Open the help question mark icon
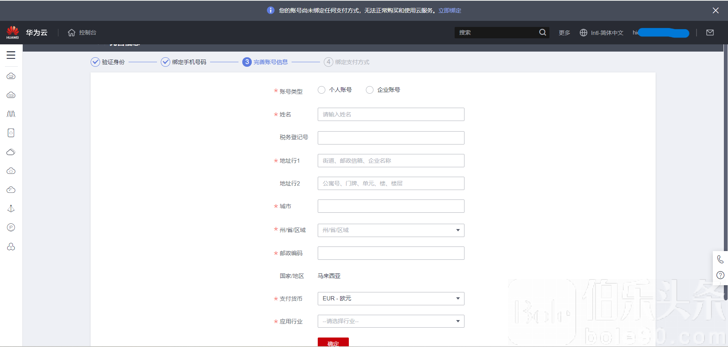The height and width of the screenshot is (347, 728). (720, 275)
